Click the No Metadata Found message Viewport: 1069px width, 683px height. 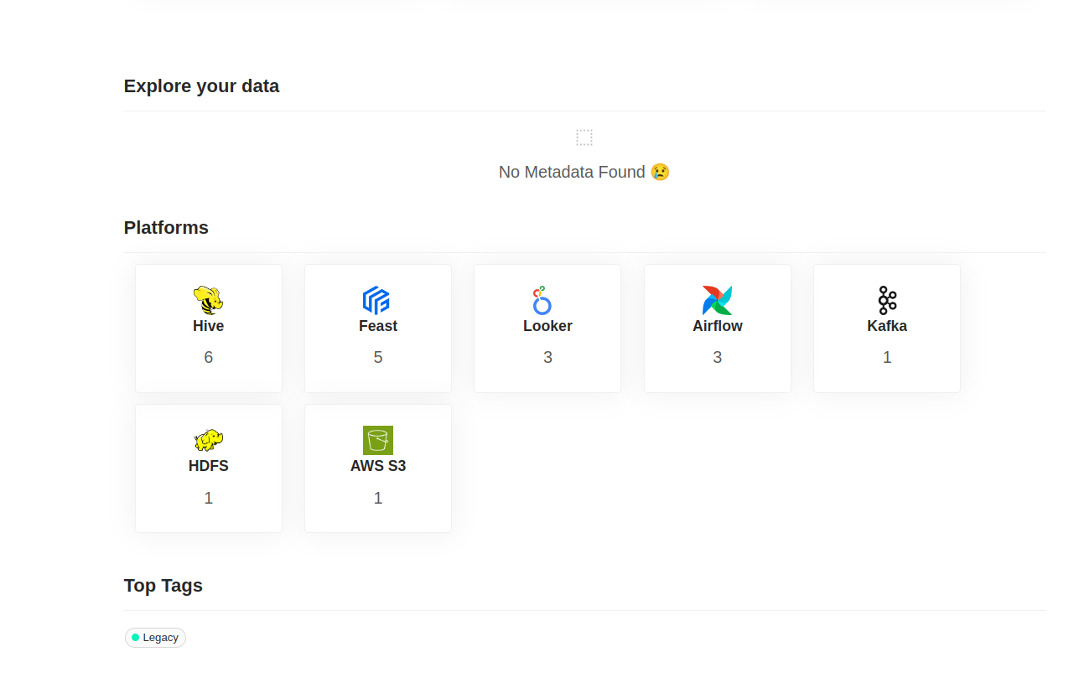(x=584, y=172)
